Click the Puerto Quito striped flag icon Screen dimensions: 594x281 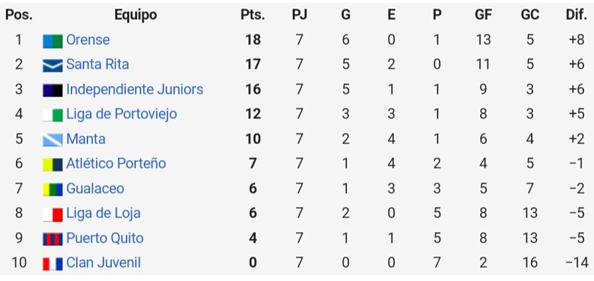pyautogui.click(x=52, y=239)
